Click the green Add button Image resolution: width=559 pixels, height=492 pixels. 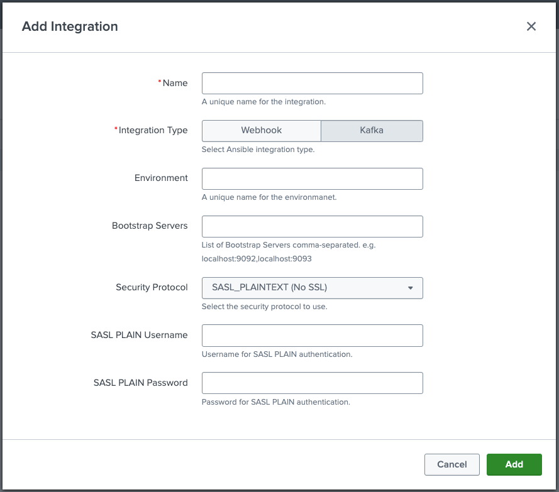tap(514, 464)
